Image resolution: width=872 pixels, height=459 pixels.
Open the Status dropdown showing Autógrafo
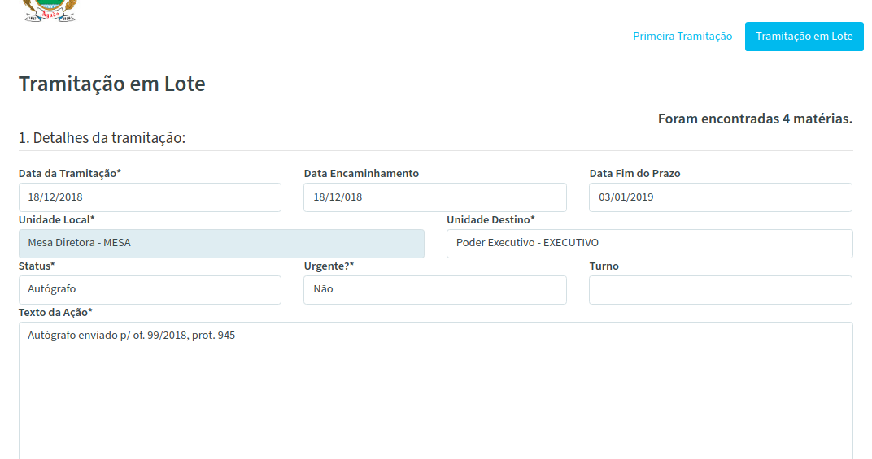[150, 289]
